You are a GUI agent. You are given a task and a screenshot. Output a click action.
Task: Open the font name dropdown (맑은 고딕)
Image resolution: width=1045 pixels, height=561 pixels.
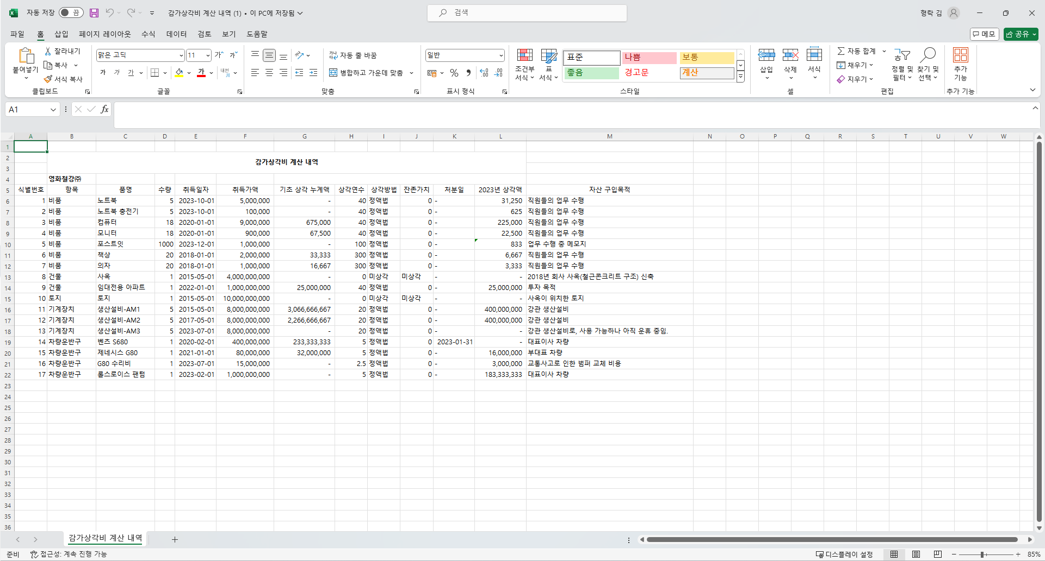click(181, 55)
